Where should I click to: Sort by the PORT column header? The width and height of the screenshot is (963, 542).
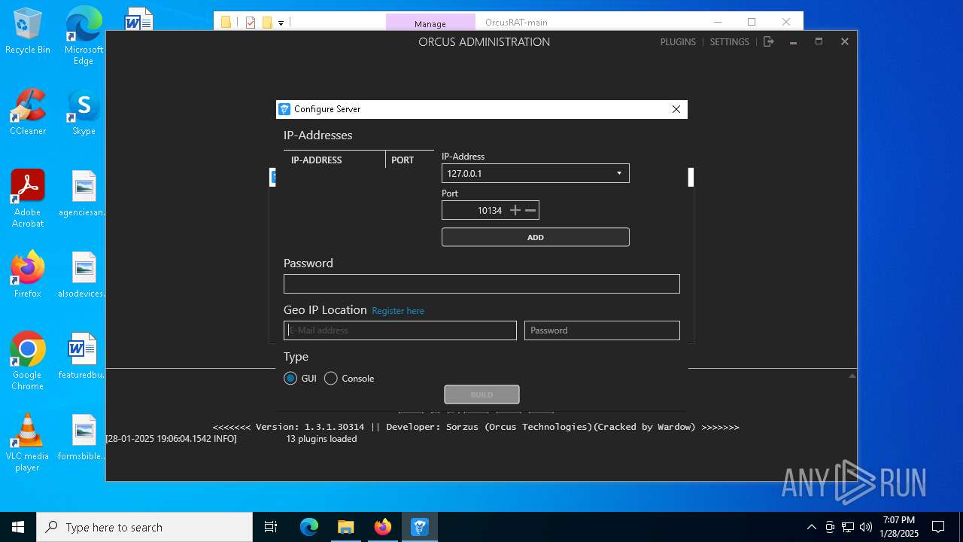[x=409, y=160]
